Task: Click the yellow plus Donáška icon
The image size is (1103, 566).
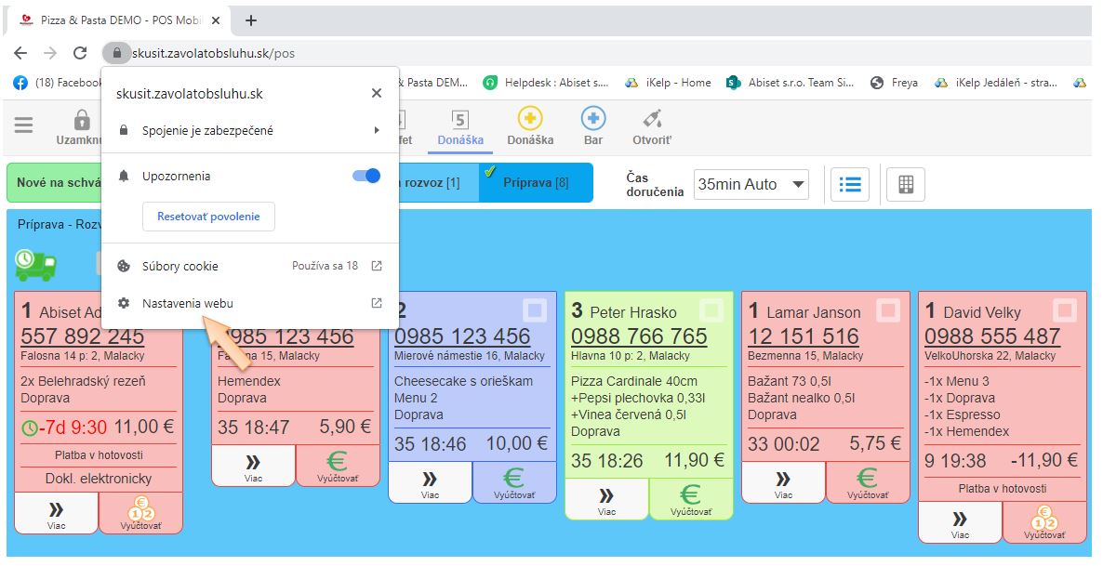Action: point(530,119)
